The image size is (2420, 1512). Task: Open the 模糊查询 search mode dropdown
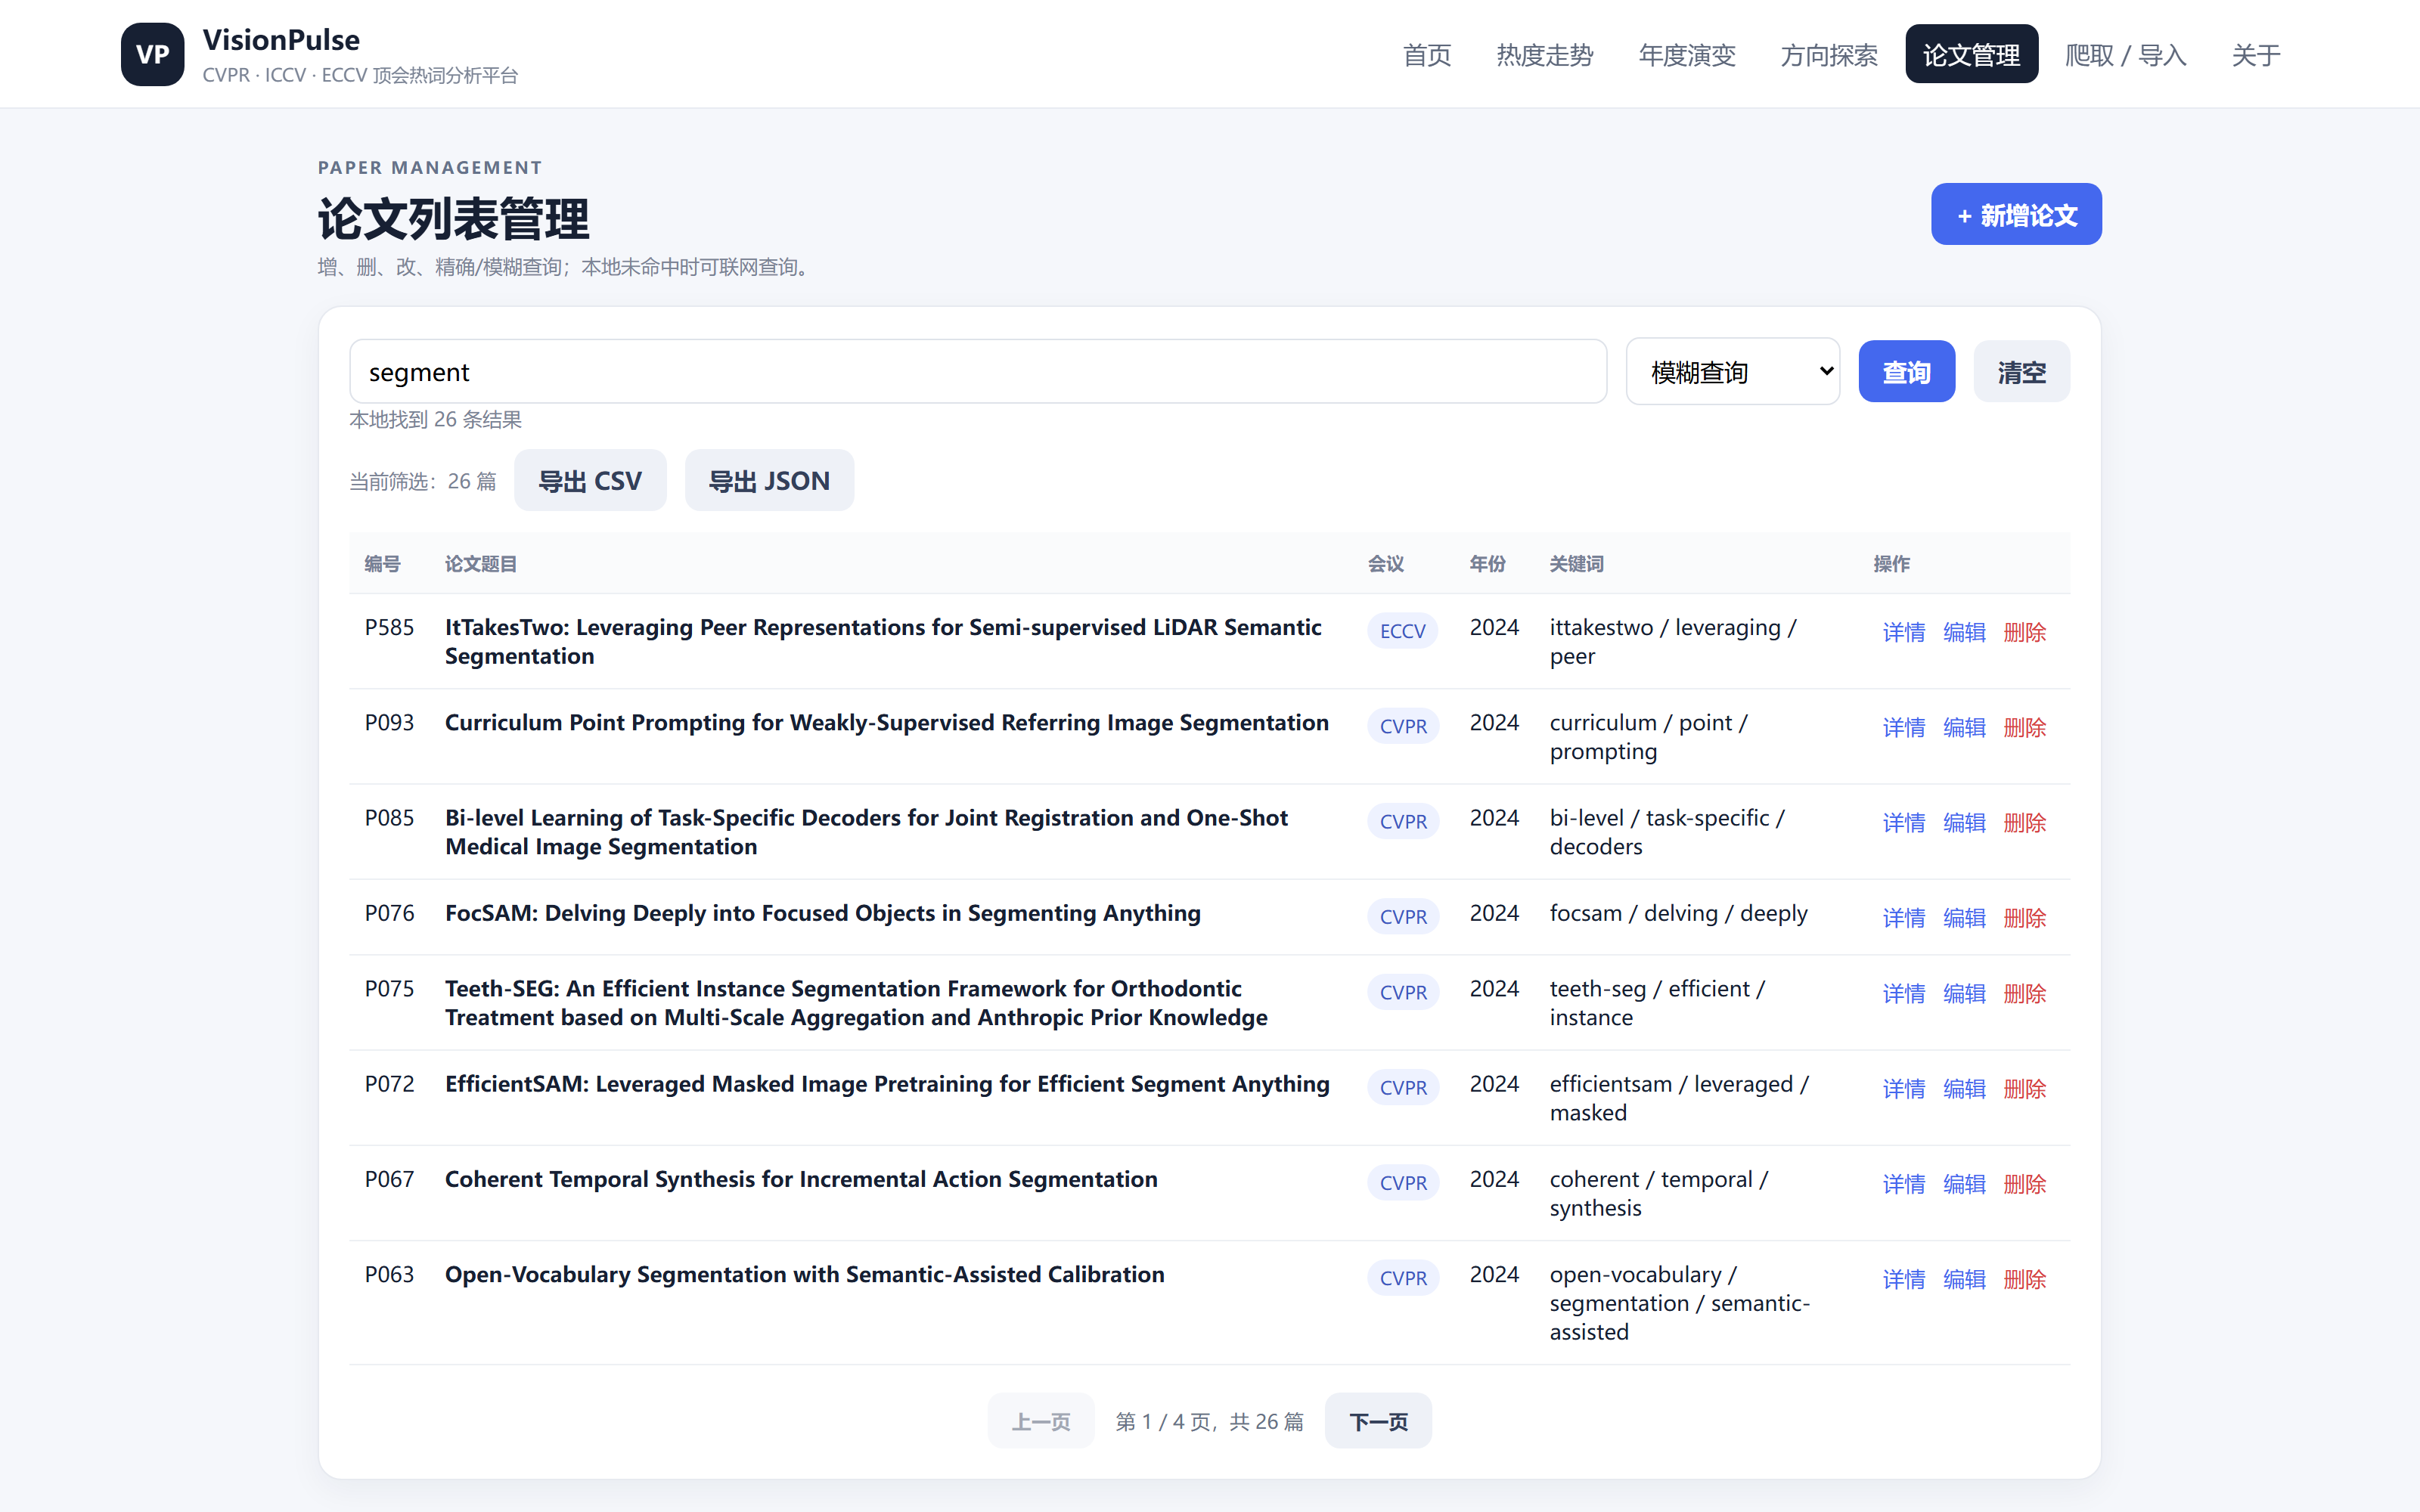point(1732,372)
